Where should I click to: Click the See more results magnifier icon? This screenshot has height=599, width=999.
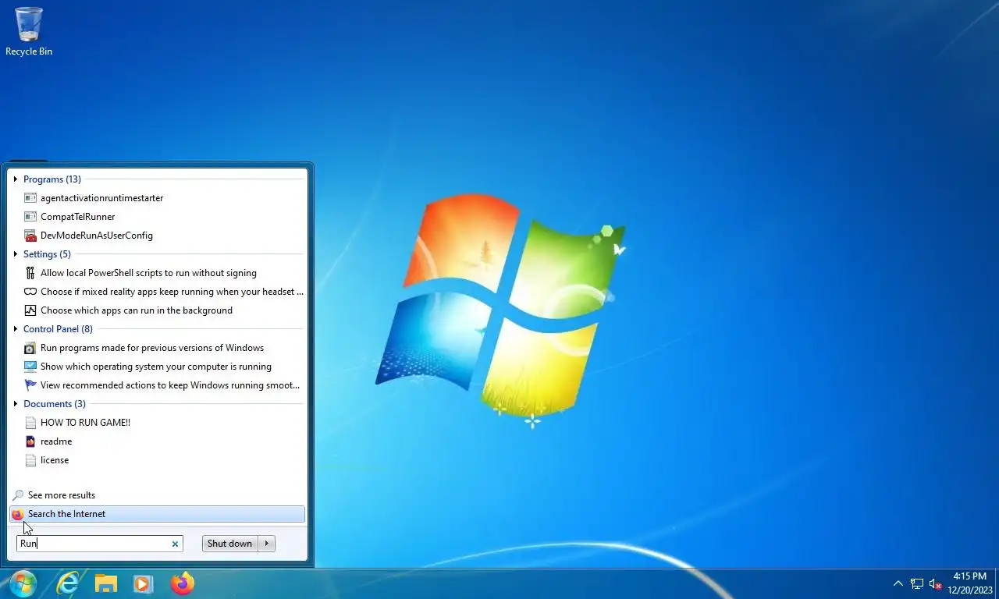(18, 495)
